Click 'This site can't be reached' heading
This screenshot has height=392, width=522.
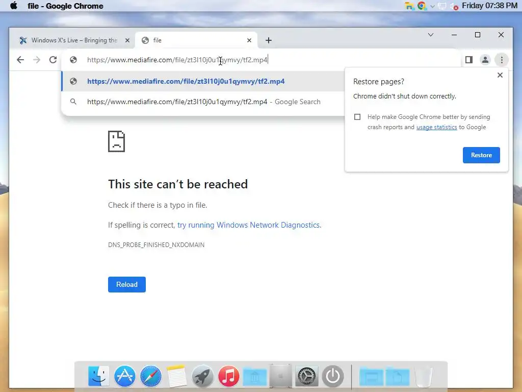(178, 184)
